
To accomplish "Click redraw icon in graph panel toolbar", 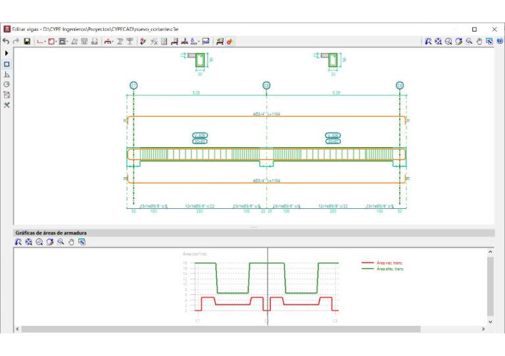I will click(x=49, y=242).
